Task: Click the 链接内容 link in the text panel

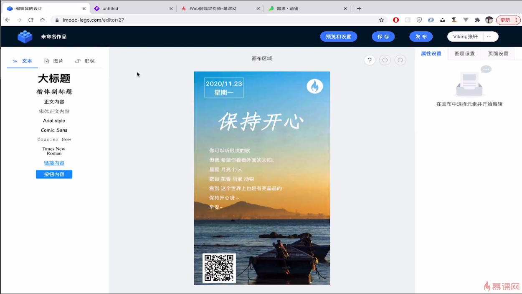Action: point(54,162)
